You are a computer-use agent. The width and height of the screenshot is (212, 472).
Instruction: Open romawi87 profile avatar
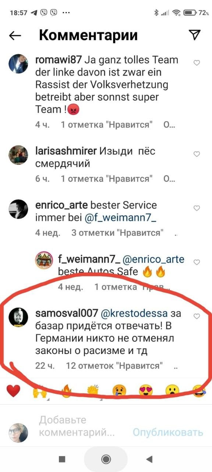click(18, 64)
